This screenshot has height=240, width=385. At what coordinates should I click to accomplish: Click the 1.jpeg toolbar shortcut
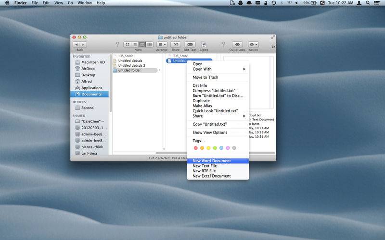[x=204, y=45]
